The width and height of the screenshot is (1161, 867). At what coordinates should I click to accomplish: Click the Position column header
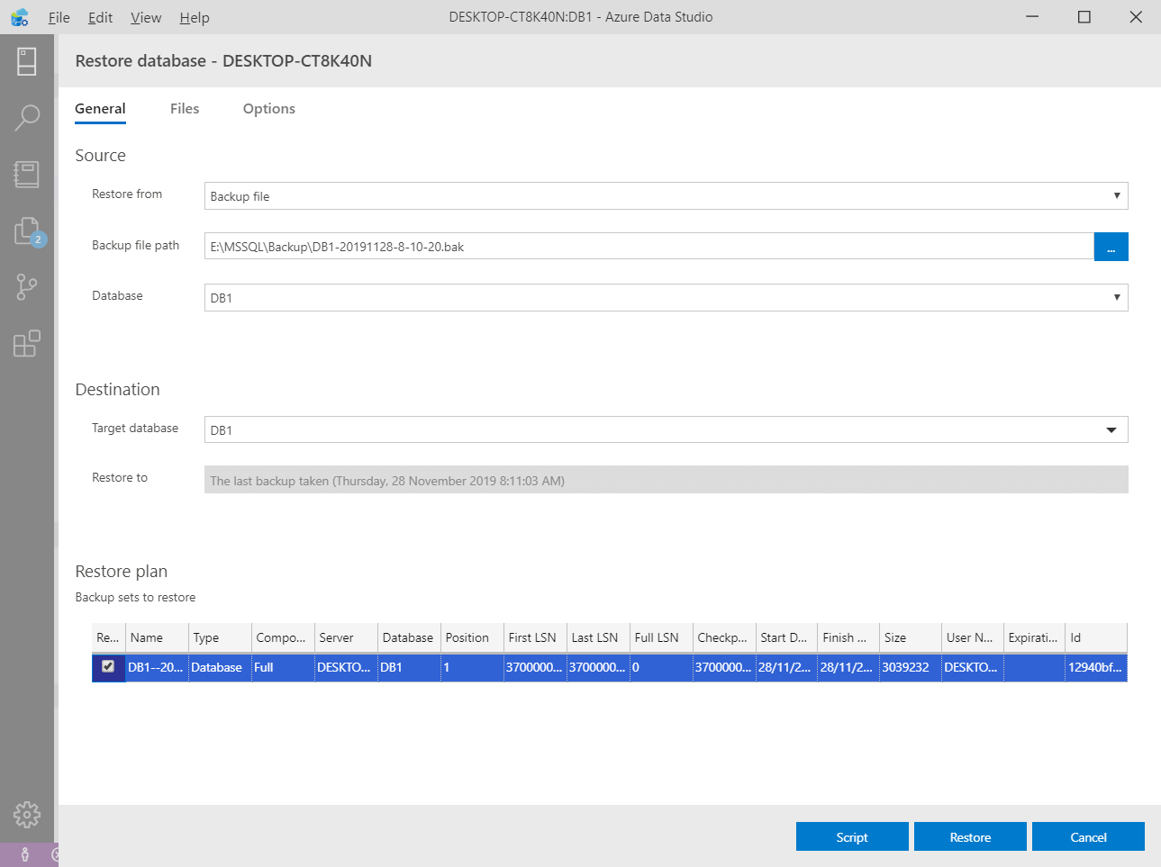[x=472, y=637]
